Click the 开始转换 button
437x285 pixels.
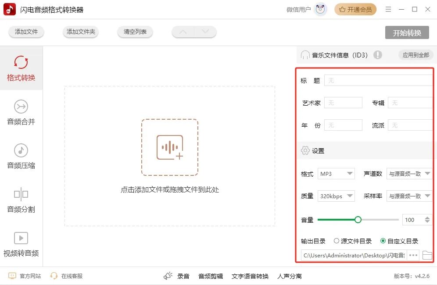pos(407,33)
